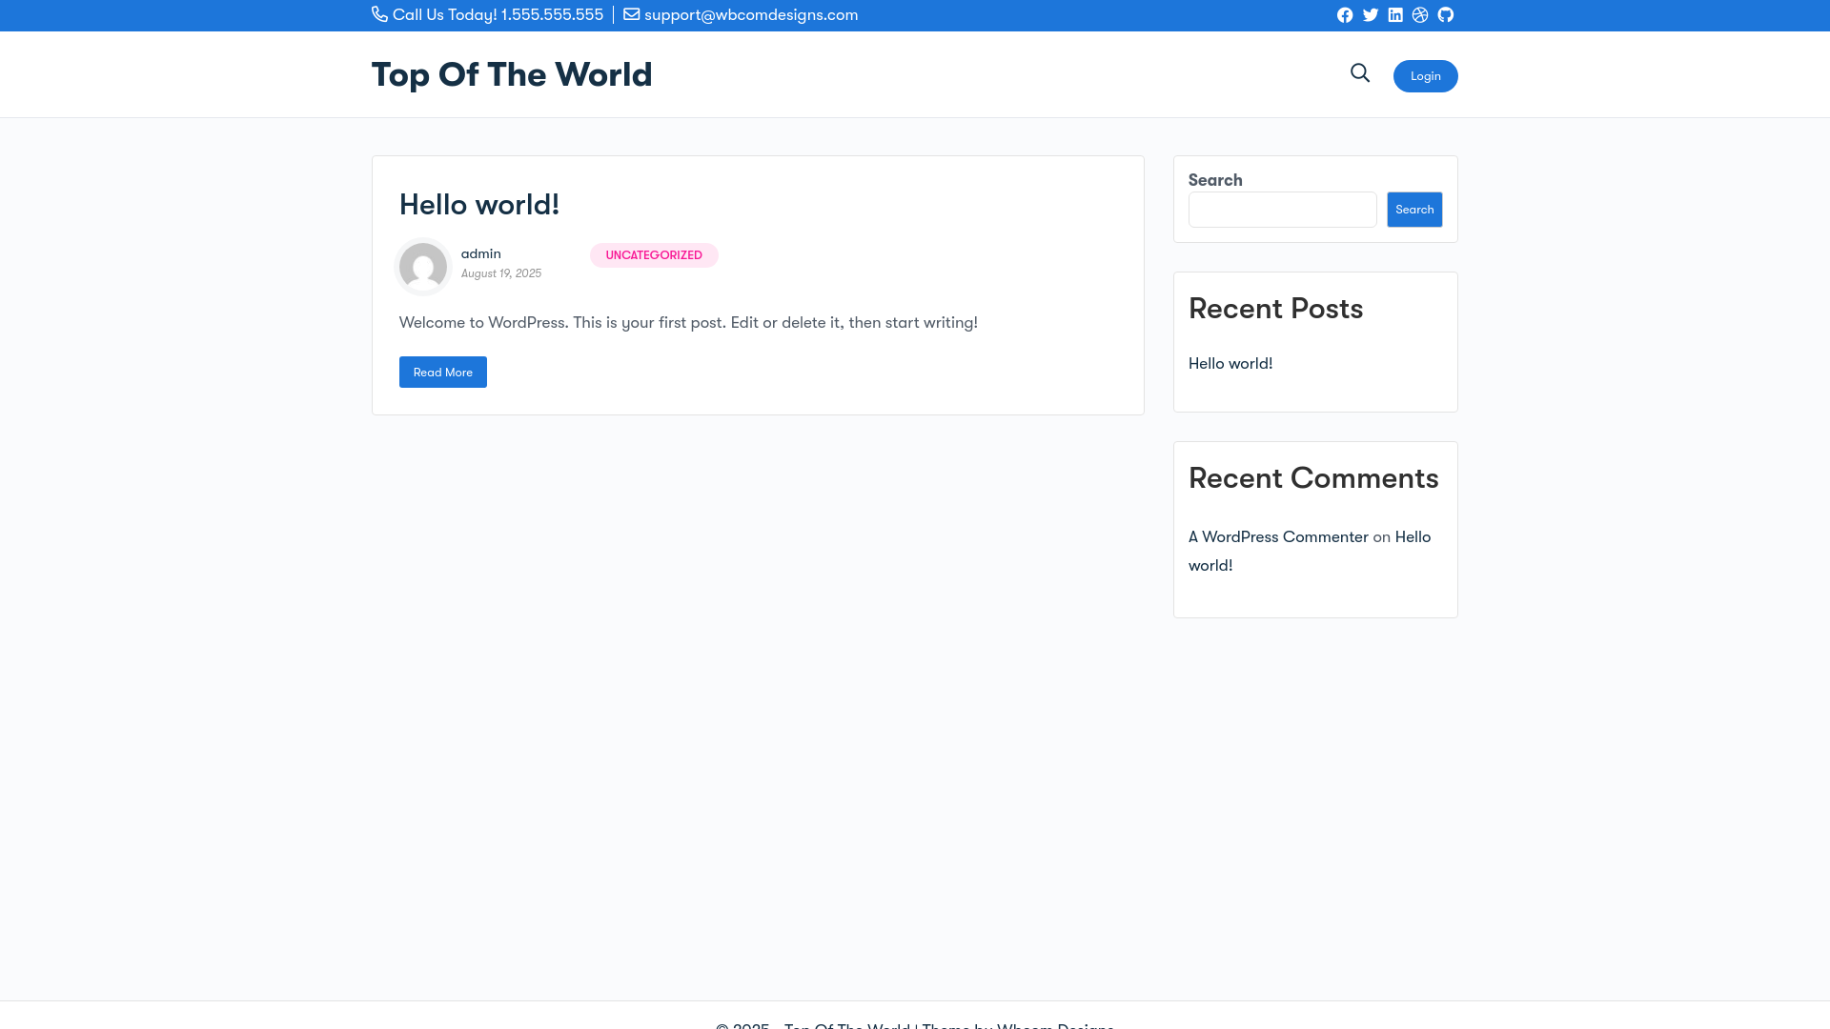Open Hello world! link in Recent Comments
Screen dimensions: 1830x1029
click(1310, 552)
